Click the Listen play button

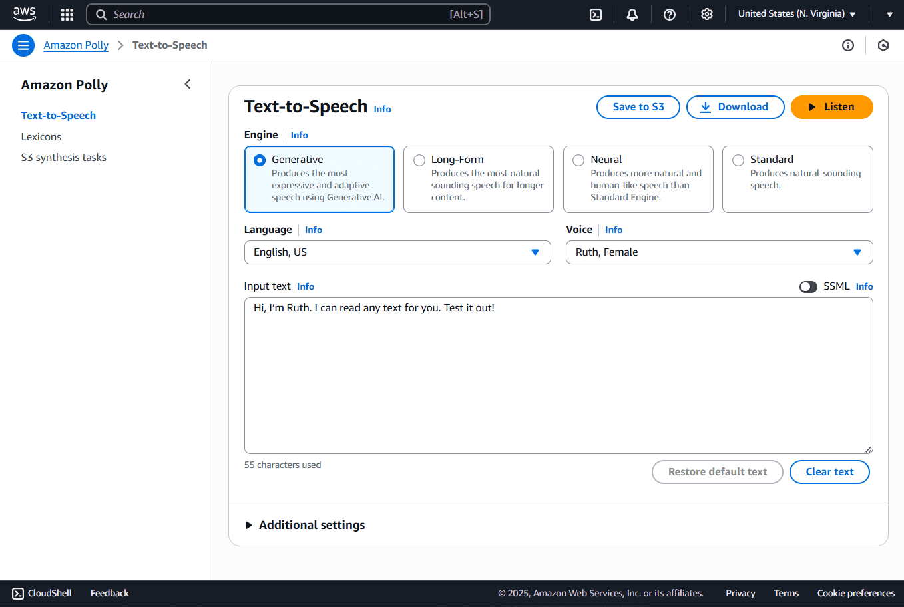click(832, 107)
